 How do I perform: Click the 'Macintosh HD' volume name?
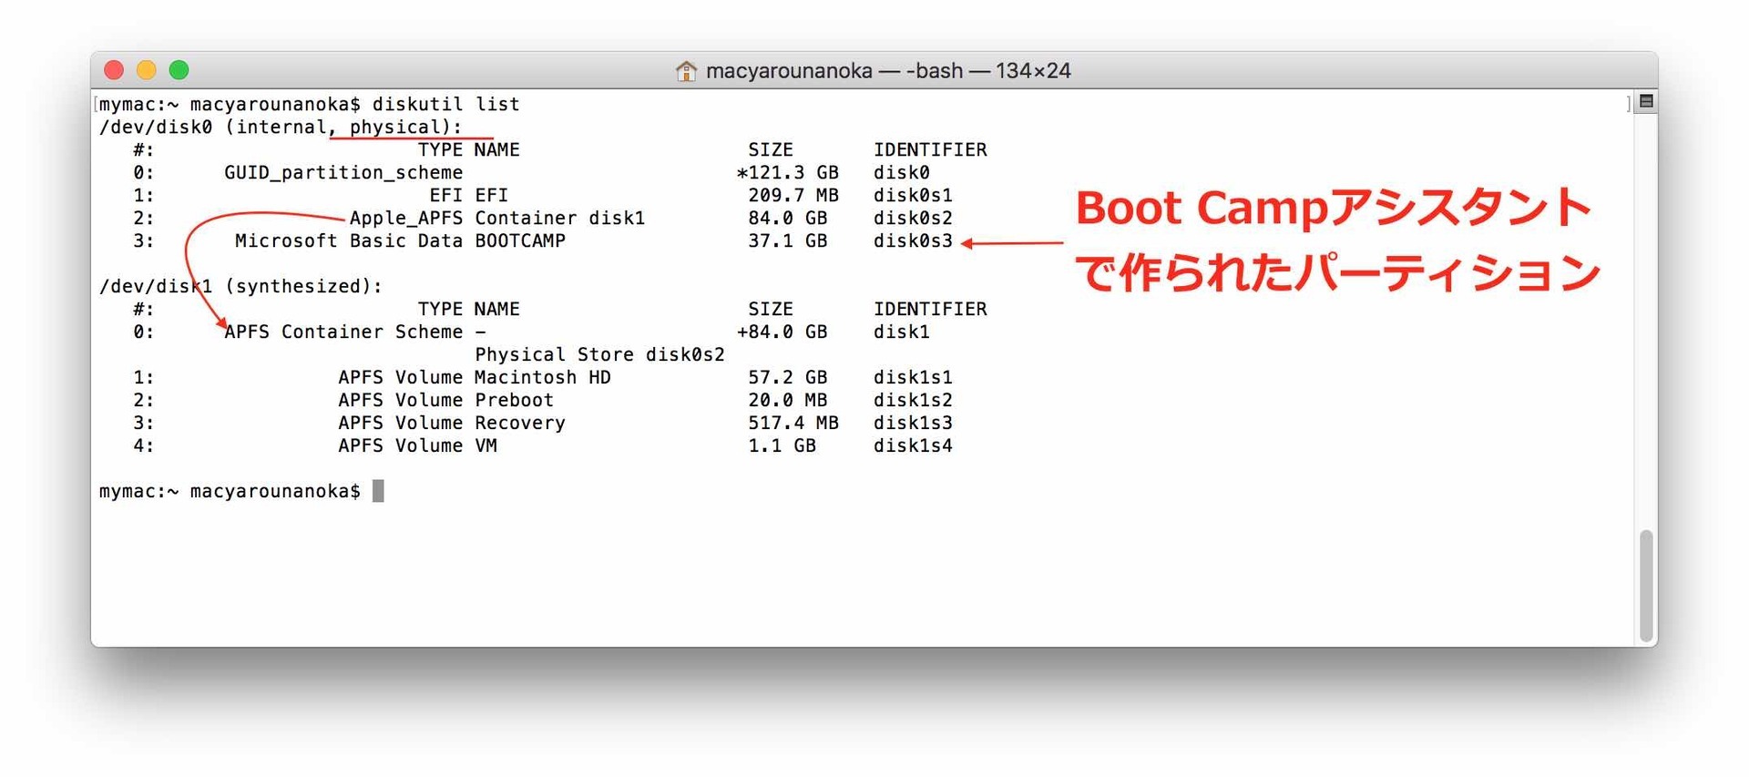coord(543,377)
